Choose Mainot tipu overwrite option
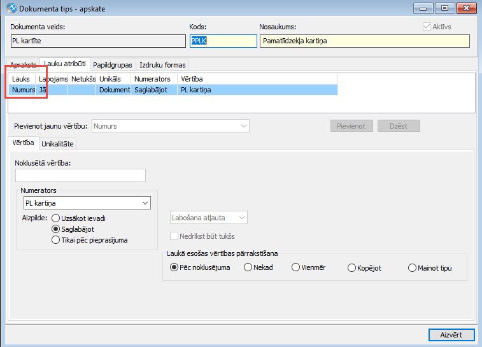The height and width of the screenshot is (347, 482). click(x=412, y=268)
